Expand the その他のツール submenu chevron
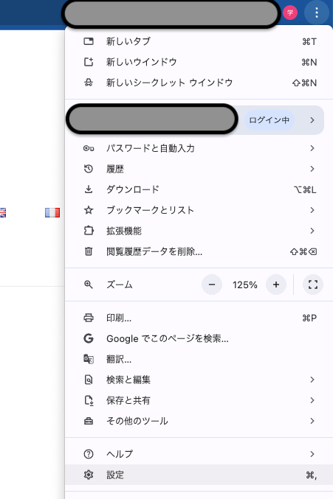333x499 pixels. point(312,421)
